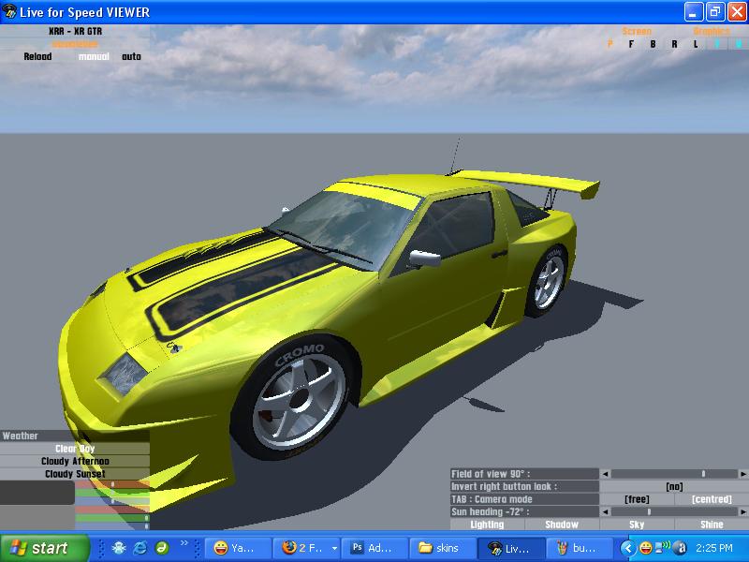Viewport: 749px width, 562px height.
Task: Open the Sky tab
Action: (637, 525)
